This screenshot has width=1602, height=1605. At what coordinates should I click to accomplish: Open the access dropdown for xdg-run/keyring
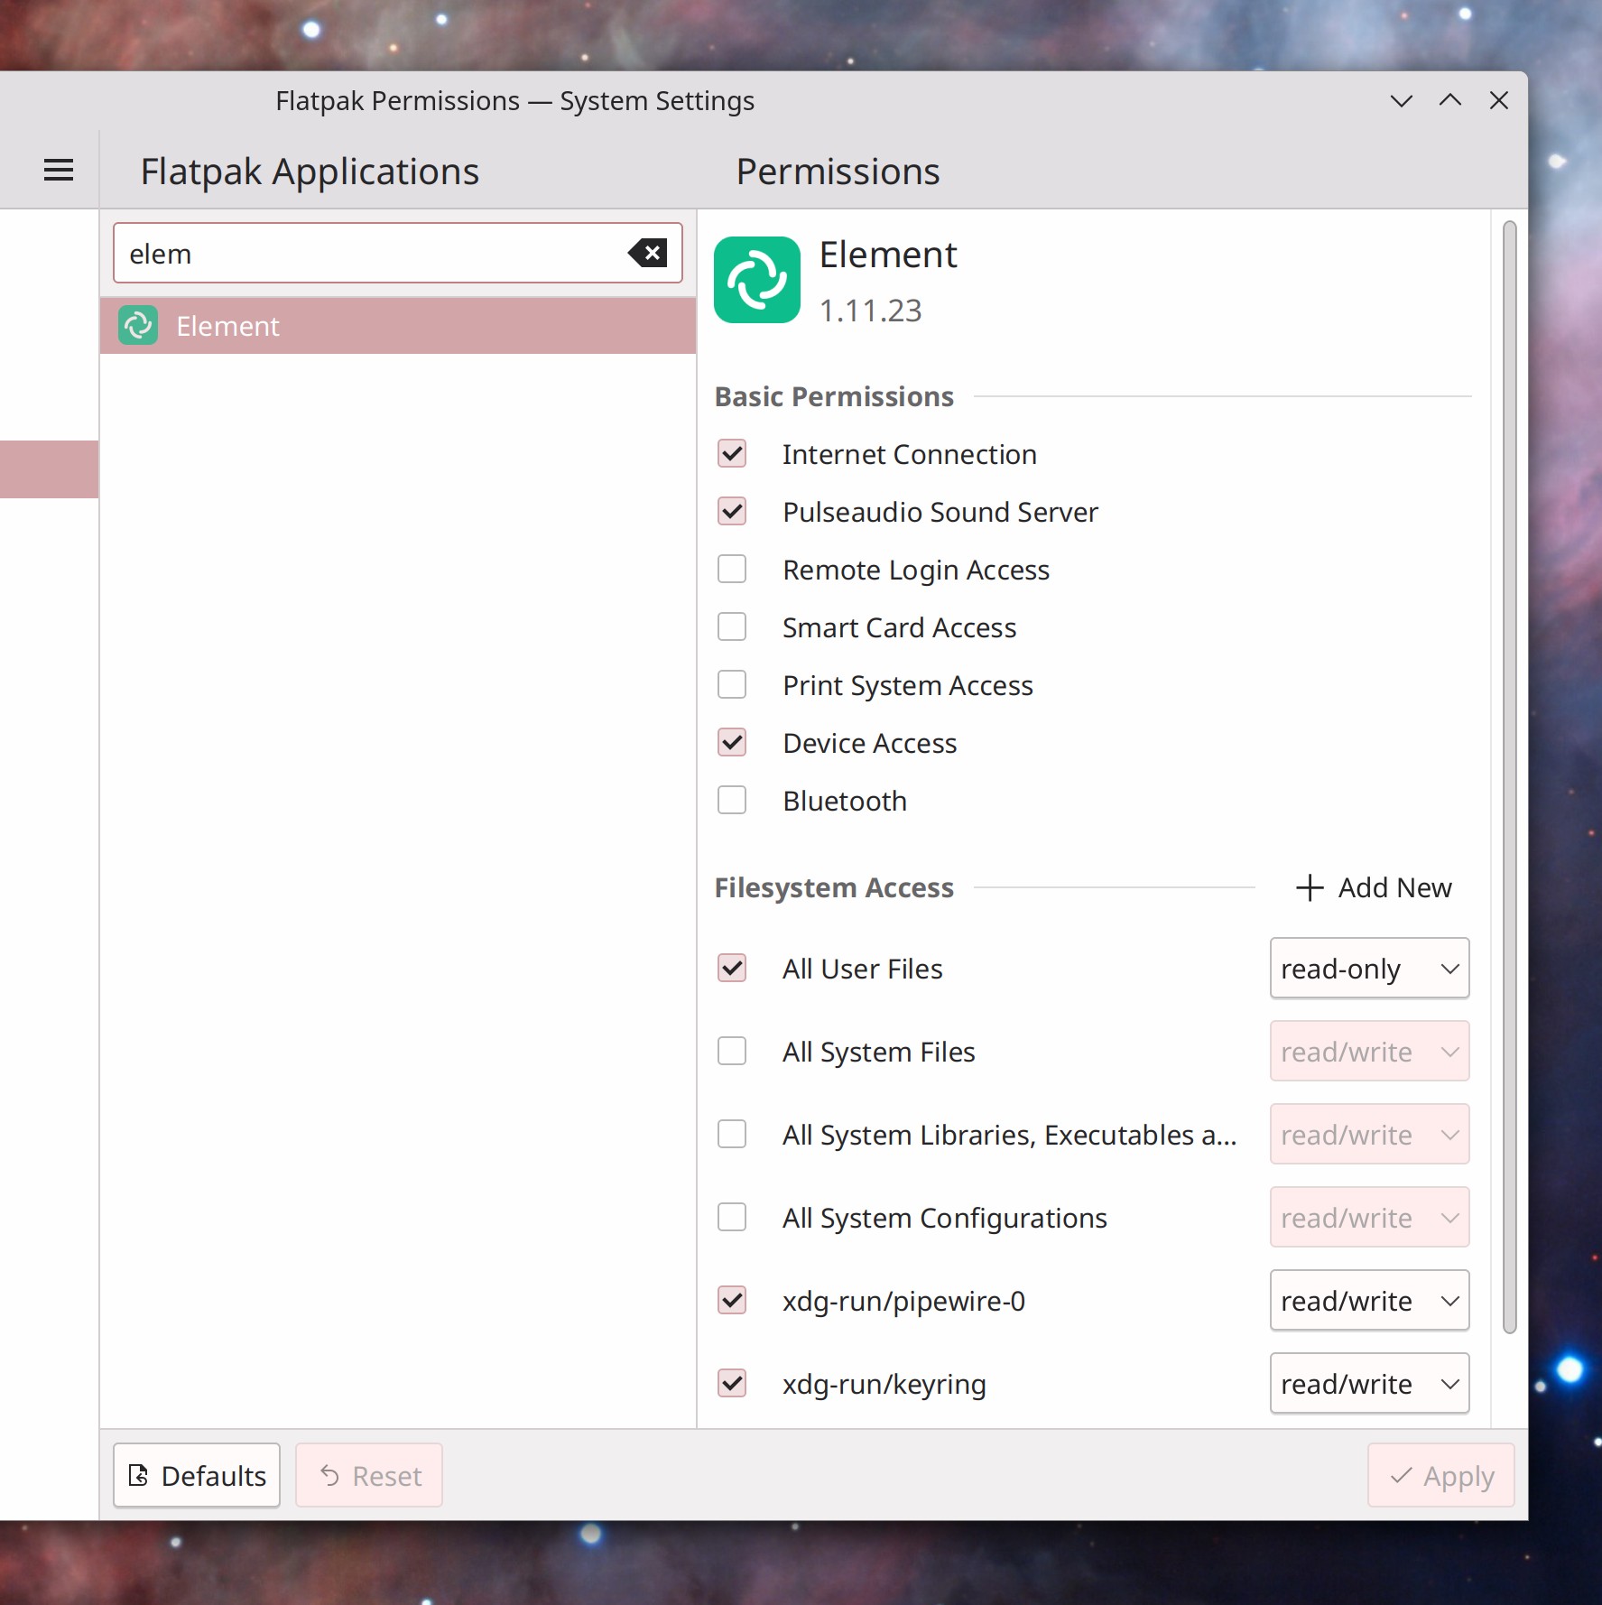click(x=1368, y=1383)
